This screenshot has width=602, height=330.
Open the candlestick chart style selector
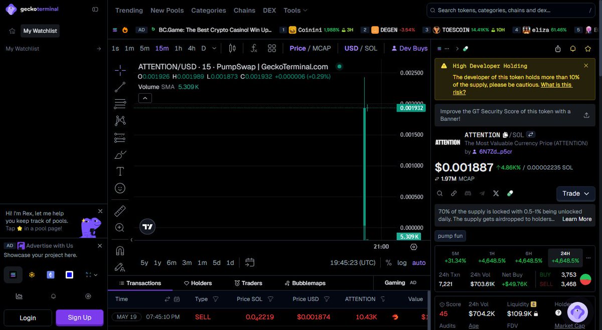(x=232, y=49)
